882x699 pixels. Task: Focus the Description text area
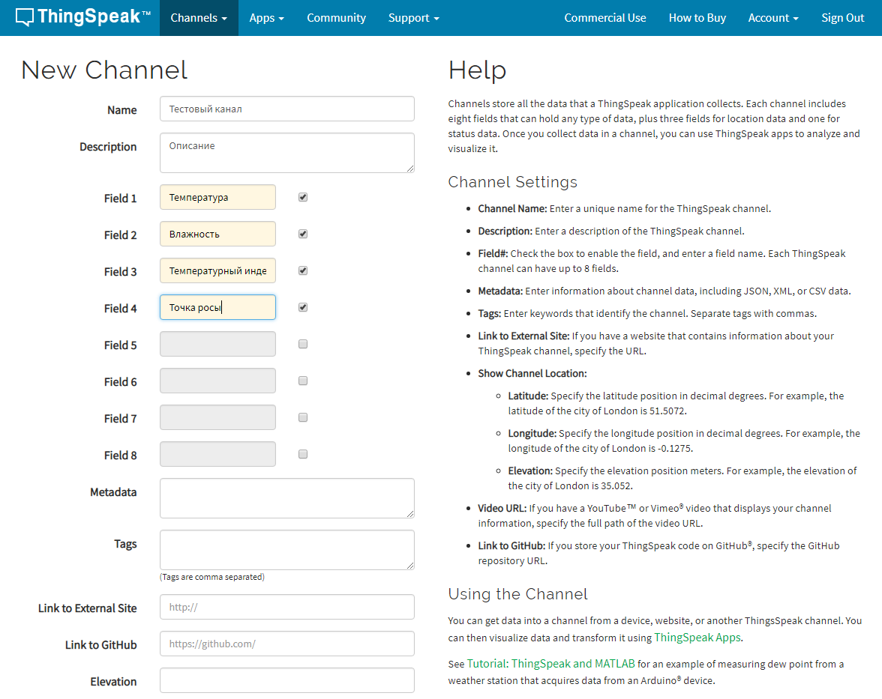coord(286,153)
